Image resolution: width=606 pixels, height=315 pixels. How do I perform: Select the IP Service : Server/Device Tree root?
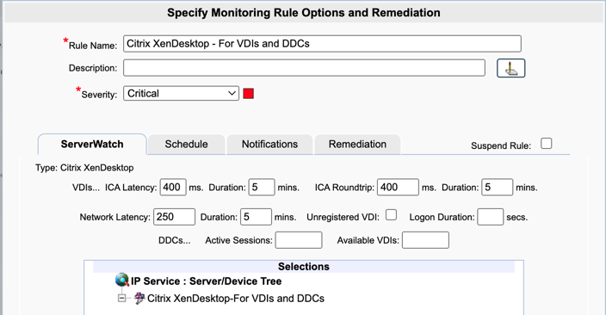(x=206, y=281)
